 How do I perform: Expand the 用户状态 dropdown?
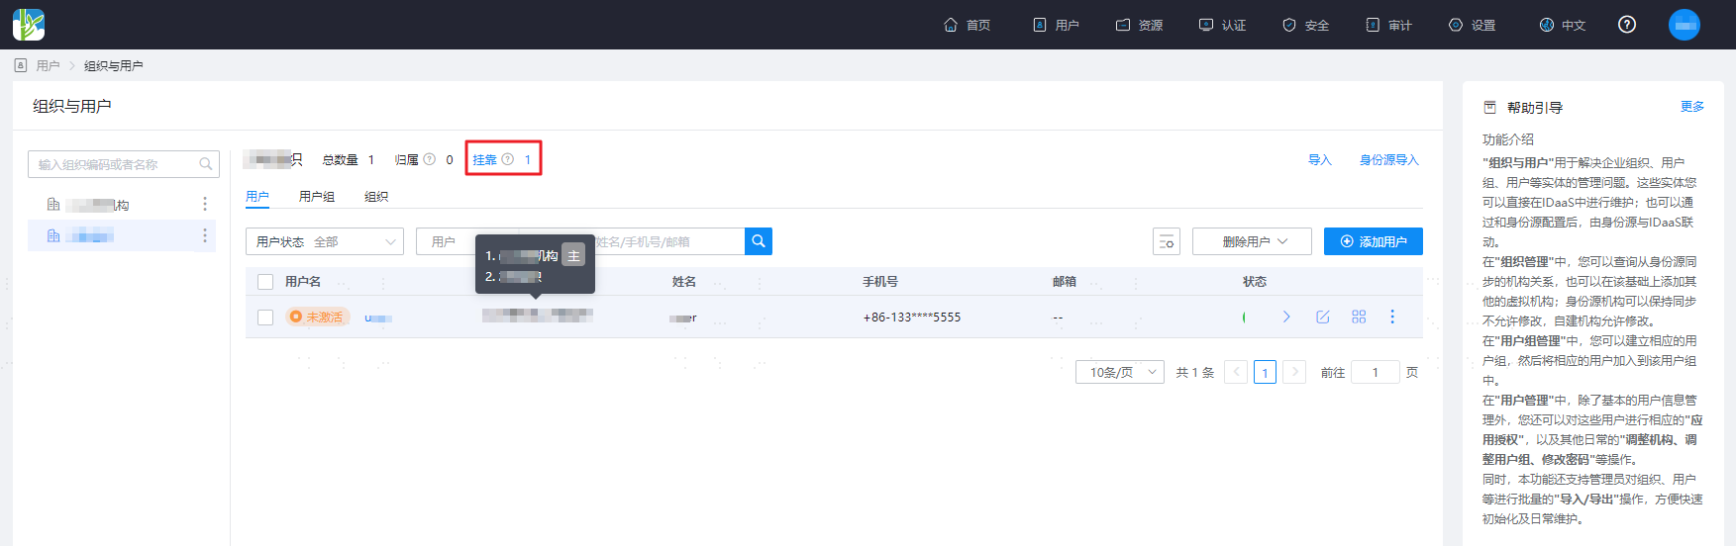click(x=325, y=241)
